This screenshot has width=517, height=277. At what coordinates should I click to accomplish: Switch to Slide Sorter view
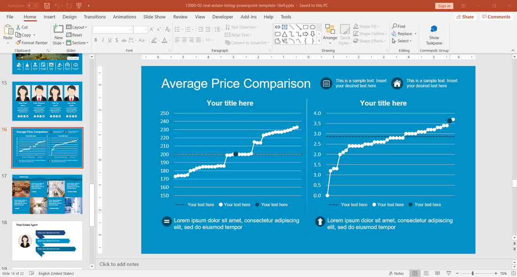(426, 273)
